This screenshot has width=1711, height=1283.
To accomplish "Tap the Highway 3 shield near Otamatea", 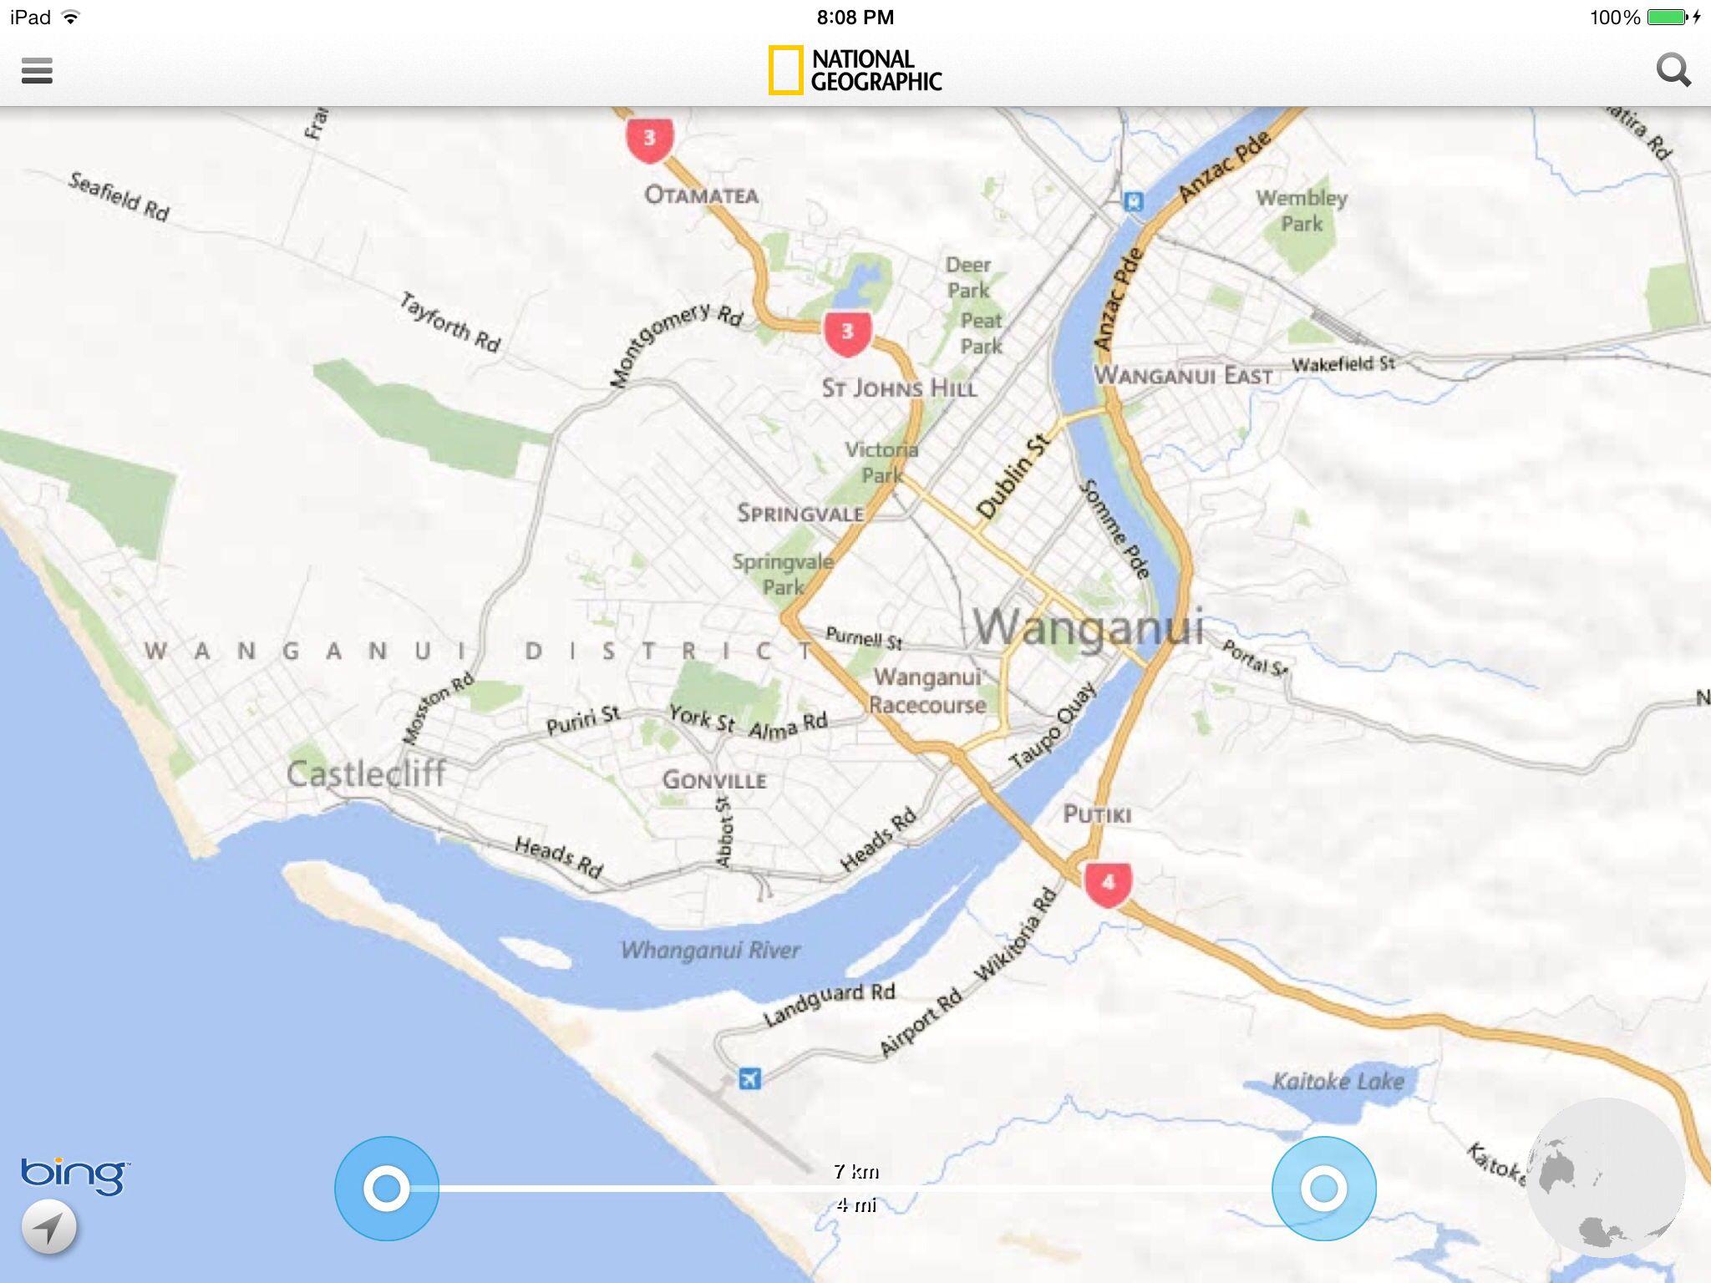I will [x=650, y=139].
